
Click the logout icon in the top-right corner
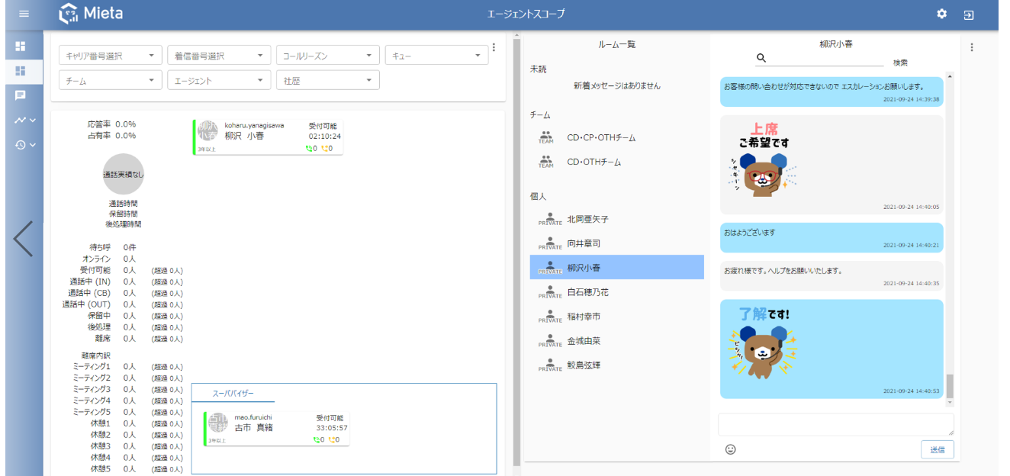point(969,14)
